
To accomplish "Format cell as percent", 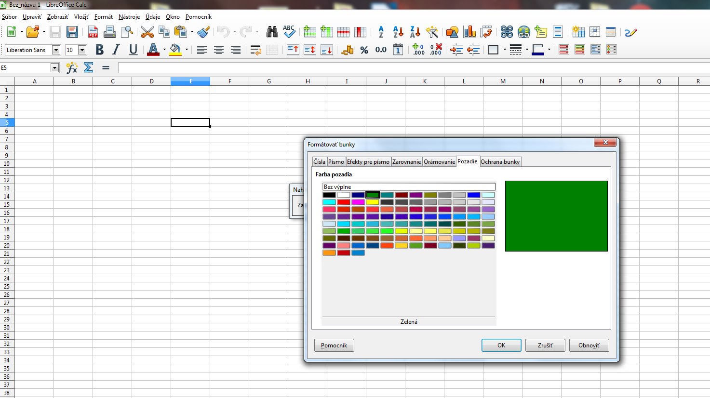I will pos(364,50).
